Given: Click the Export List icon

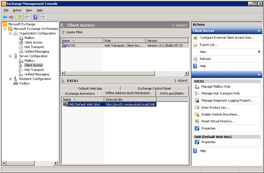Looking at the screenshot, I should tap(195, 45).
